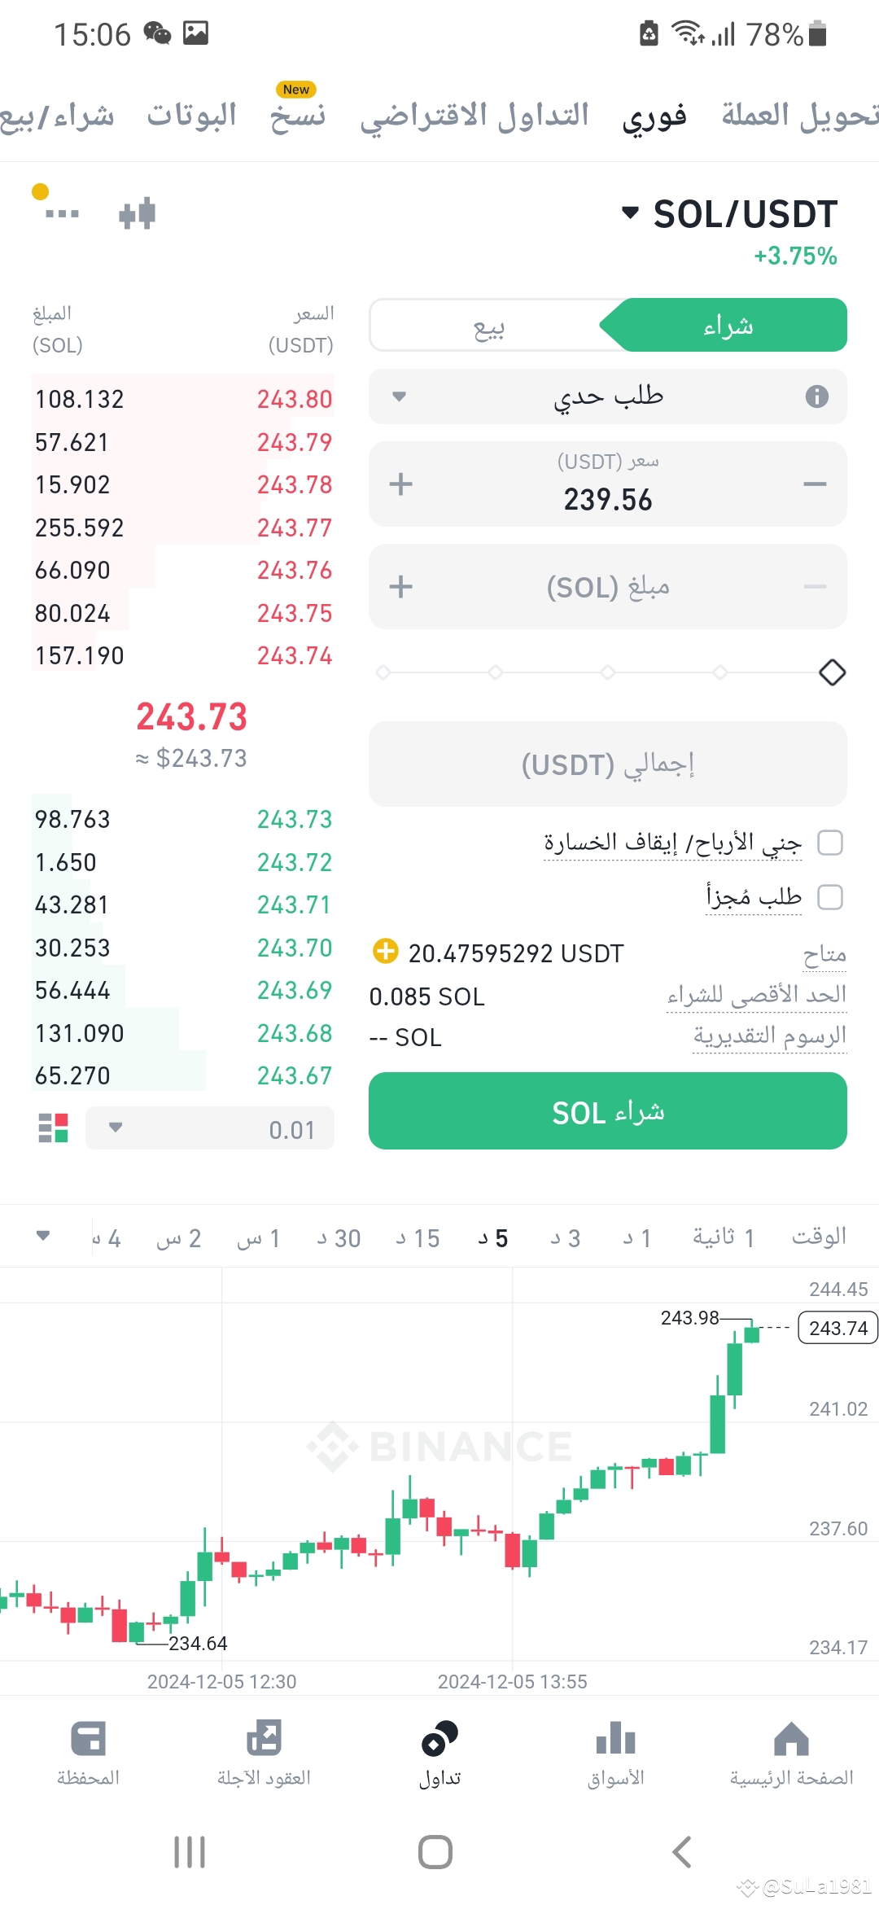The width and height of the screenshot is (879, 1905).
Task: Tap the green شراء SOL buy button
Action: pos(607,1112)
